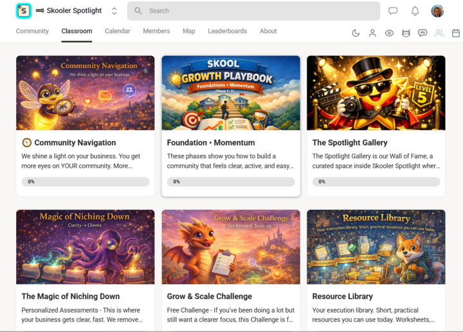The width and height of the screenshot is (463, 332).
Task: Click The Spotlight Gallery 0% progress bar
Action: [376, 181]
